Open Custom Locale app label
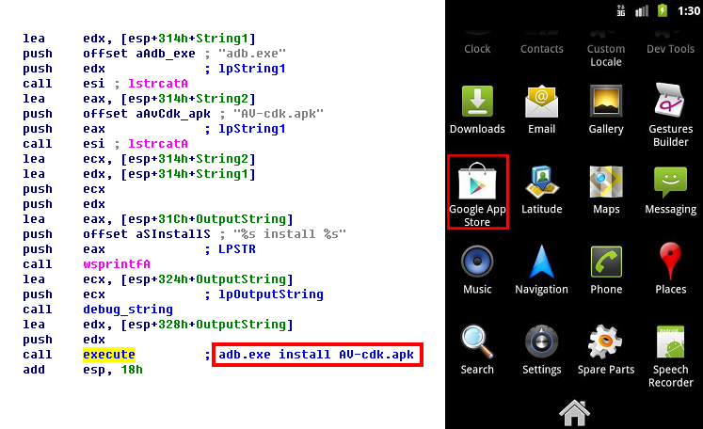Image resolution: width=703 pixels, height=429 pixels. pyautogui.click(x=606, y=55)
